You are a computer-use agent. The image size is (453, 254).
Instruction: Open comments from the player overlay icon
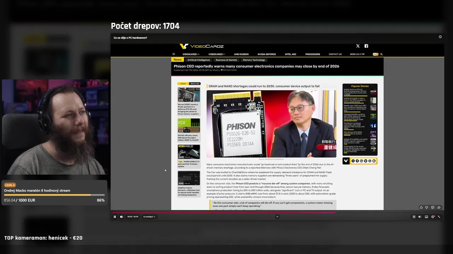(432, 207)
